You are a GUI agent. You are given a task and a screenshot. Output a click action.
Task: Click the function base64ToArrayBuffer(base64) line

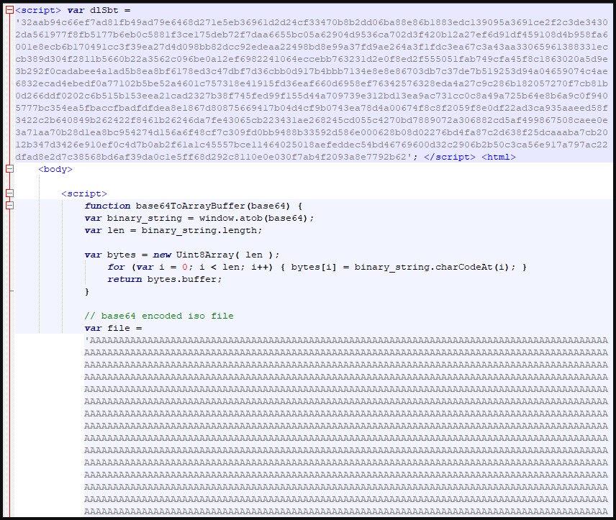coord(194,206)
